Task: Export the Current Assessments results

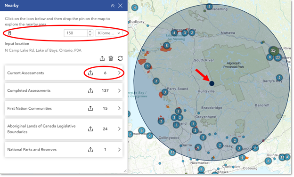Action: [90, 73]
